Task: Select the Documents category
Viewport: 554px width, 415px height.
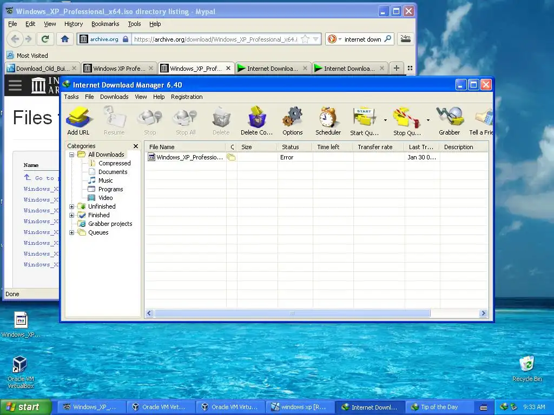Action: (113, 172)
